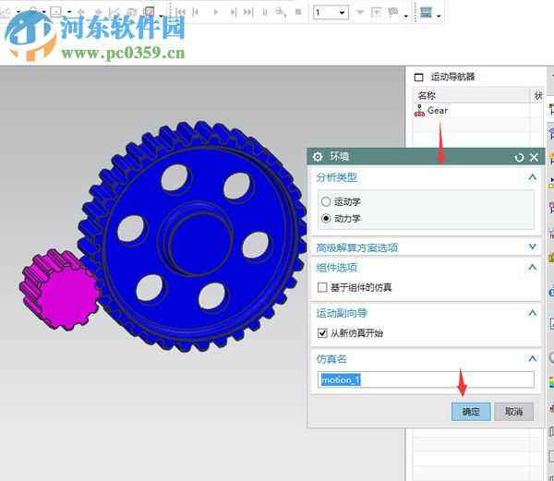Image resolution: width=554 pixels, height=481 pixels.
Task: Play the motion animation
Action: point(215,12)
